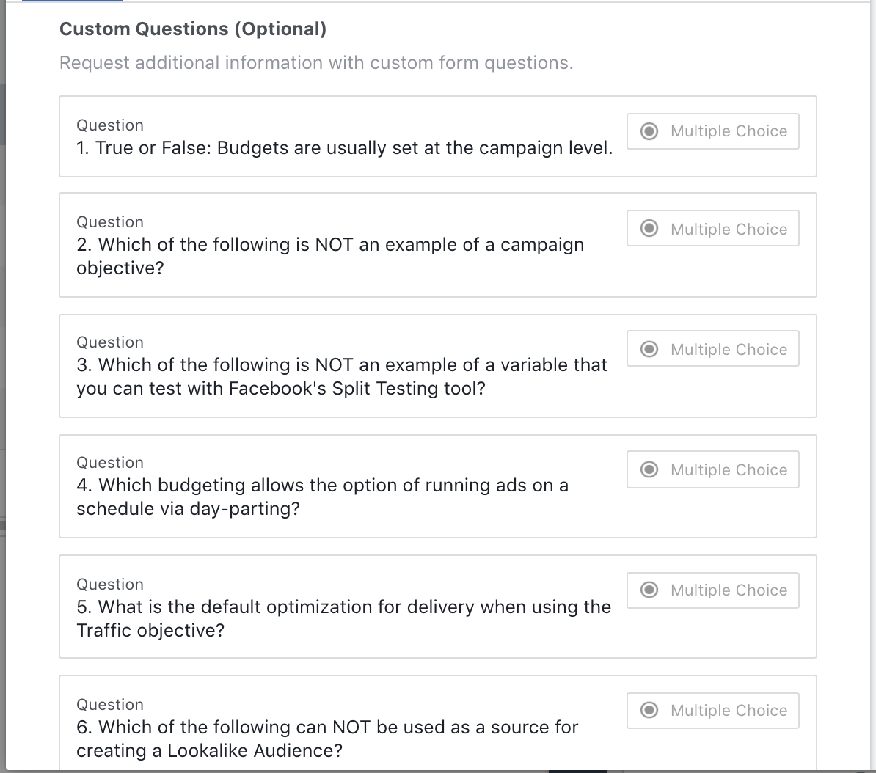Click the default optimization for delivery question text
The image size is (876, 773).
[343, 618]
